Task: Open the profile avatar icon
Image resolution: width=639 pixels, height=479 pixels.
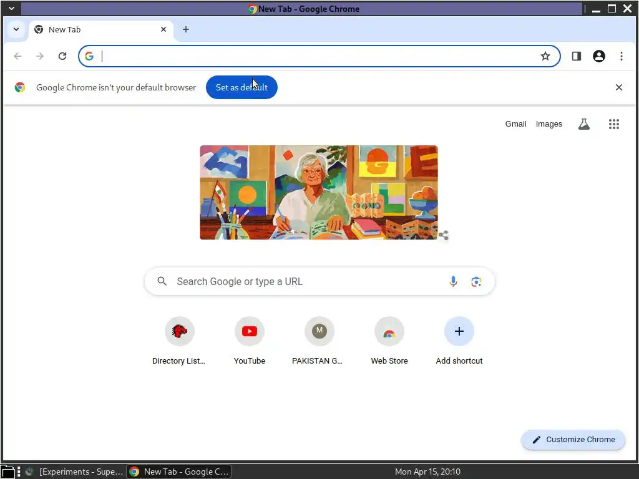Action: click(598, 56)
